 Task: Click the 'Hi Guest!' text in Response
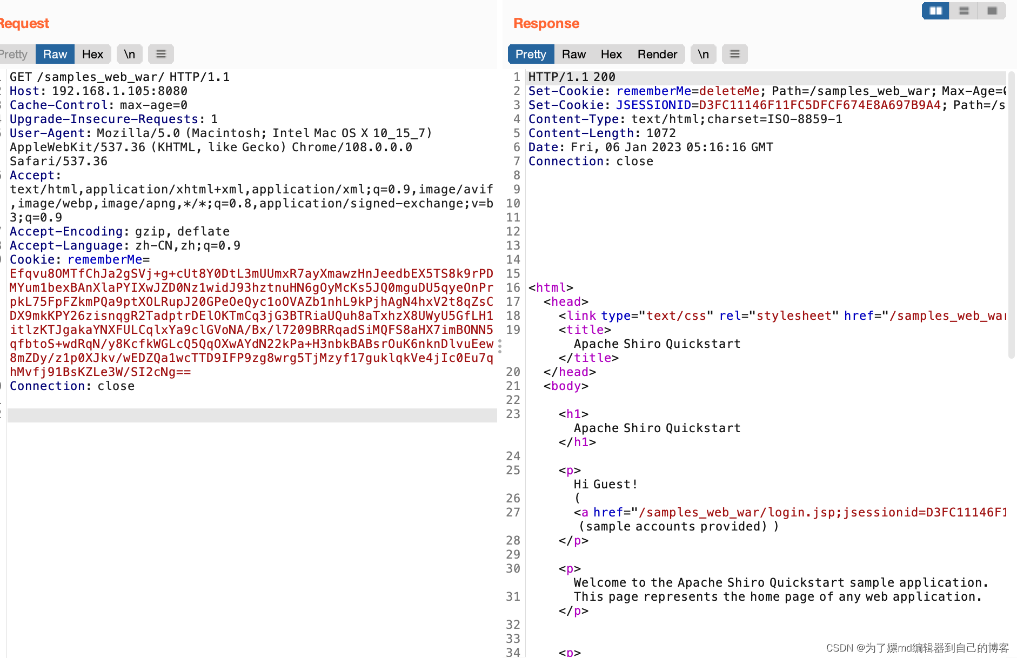pyautogui.click(x=606, y=484)
